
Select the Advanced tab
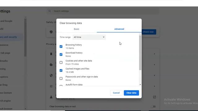119,29
